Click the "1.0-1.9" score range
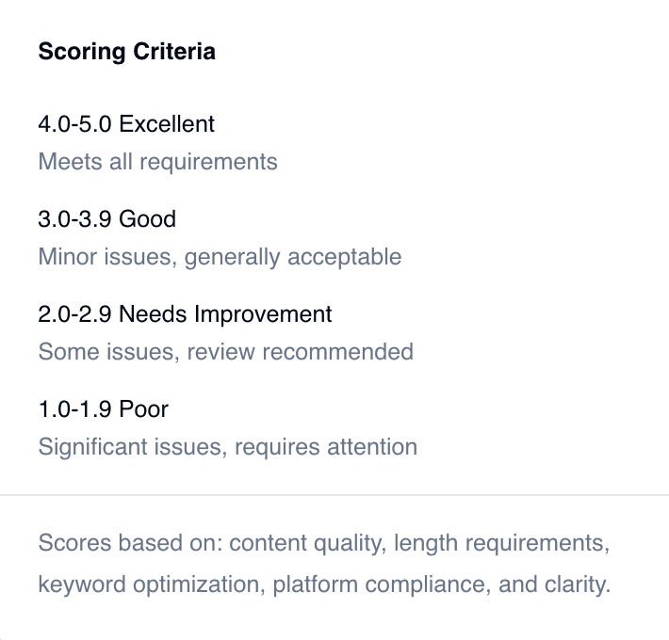 point(75,409)
